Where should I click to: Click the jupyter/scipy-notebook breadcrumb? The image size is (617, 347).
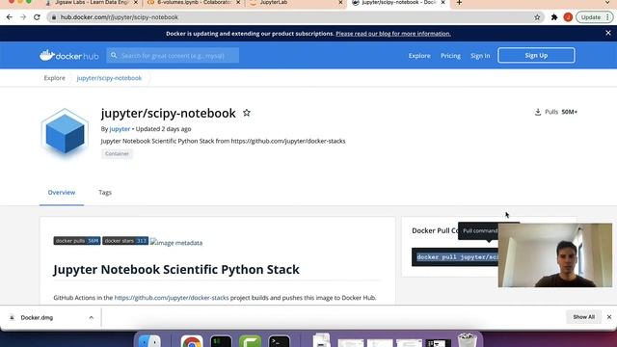pyautogui.click(x=109, y=78)
